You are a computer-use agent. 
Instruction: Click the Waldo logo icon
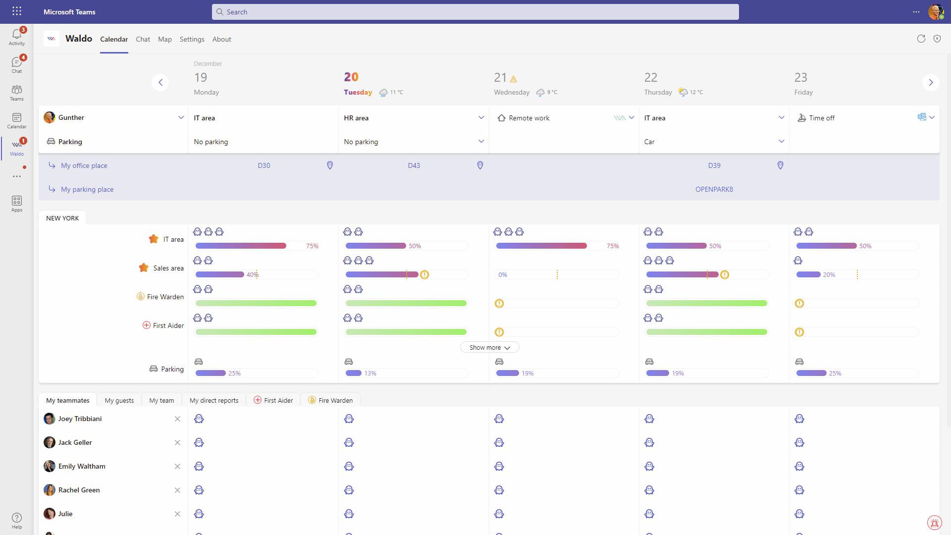pyautogui.click(x=52, y=39)
